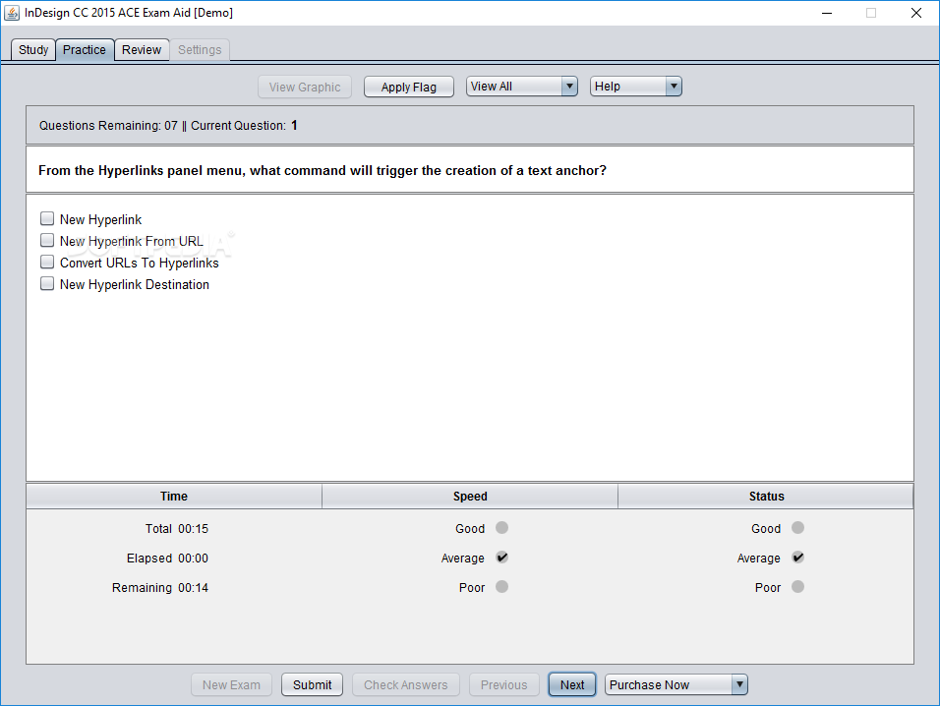Switch to the Study tab
The width and height of the screenshot is (940, 706).
coord(33,50)
